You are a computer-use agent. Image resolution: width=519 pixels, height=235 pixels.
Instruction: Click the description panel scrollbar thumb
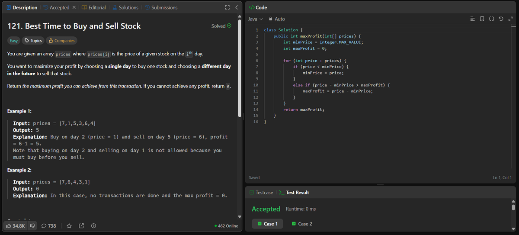[x=240, y=68]
